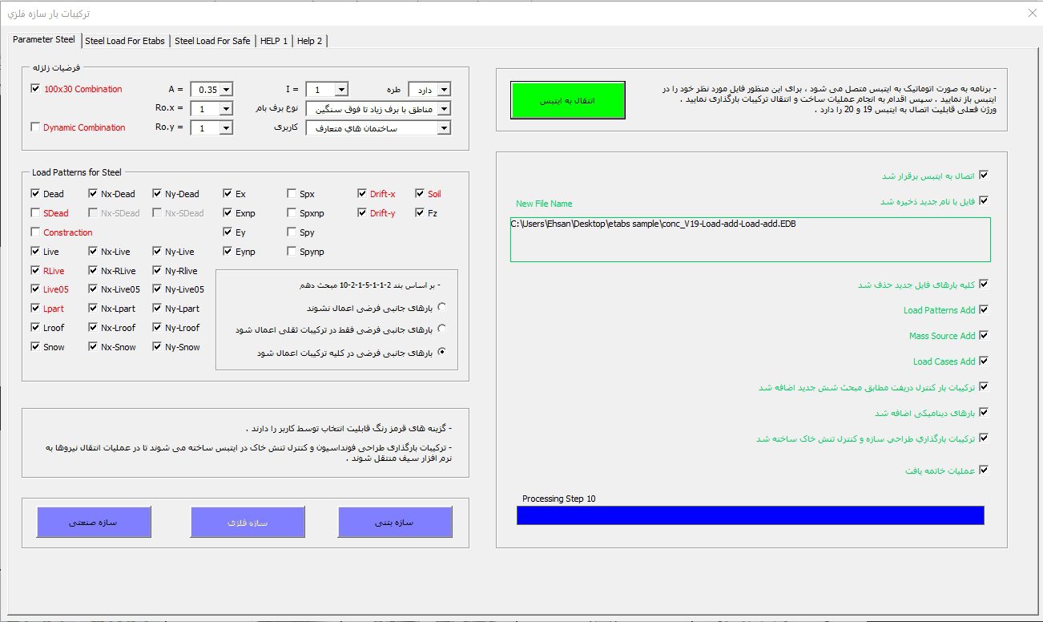Viewport: 1043px width, 622px height.
Task: Click the blue Processing Step 10 progress bar
Action: 751,515
